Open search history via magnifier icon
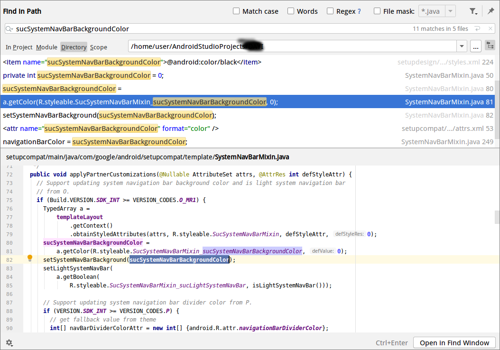Image resolution: width=500 pixels, height=350 pixels. (9, 28)
